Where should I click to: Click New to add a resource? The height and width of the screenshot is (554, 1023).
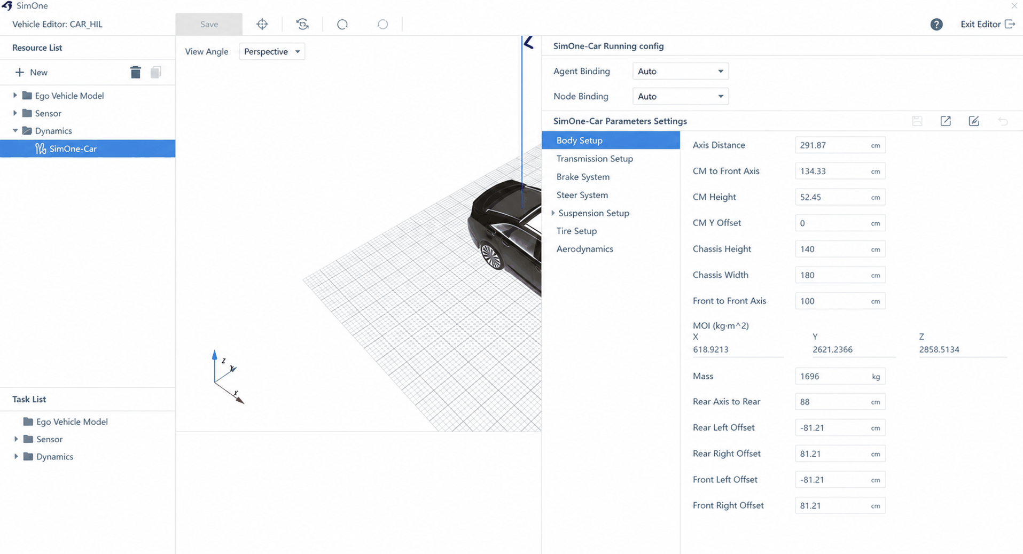pos(32,72)
